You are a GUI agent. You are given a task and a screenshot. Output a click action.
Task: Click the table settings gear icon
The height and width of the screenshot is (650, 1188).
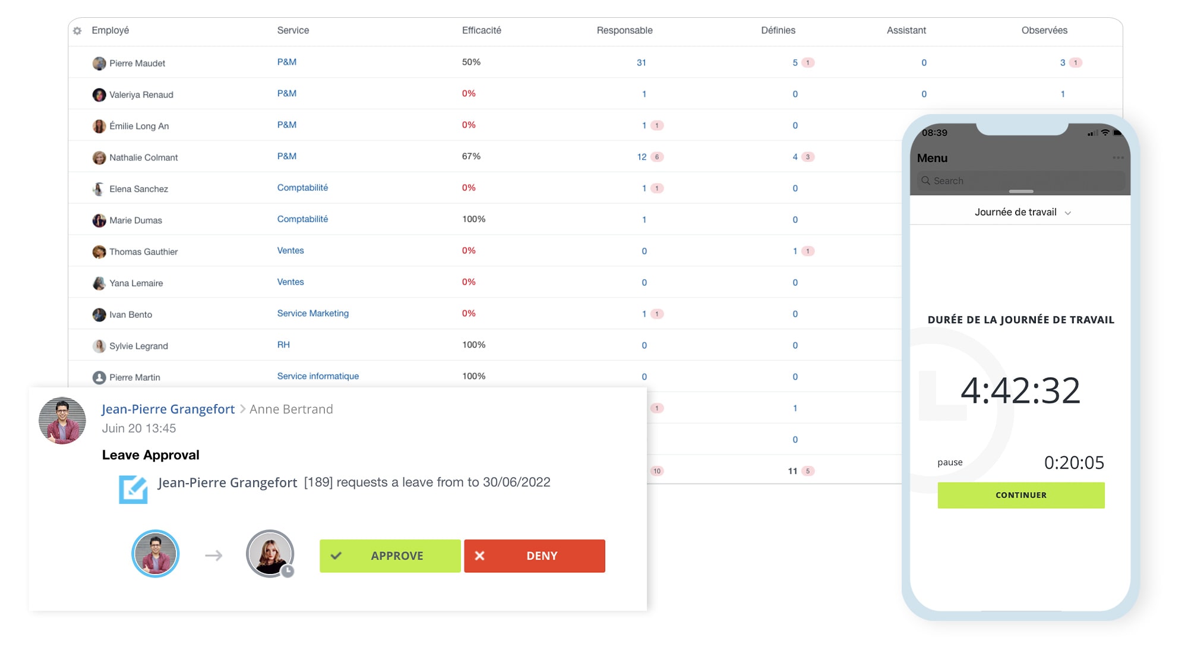77,31
